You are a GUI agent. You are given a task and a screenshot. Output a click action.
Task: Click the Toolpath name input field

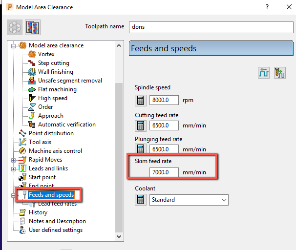pos(211,27)
